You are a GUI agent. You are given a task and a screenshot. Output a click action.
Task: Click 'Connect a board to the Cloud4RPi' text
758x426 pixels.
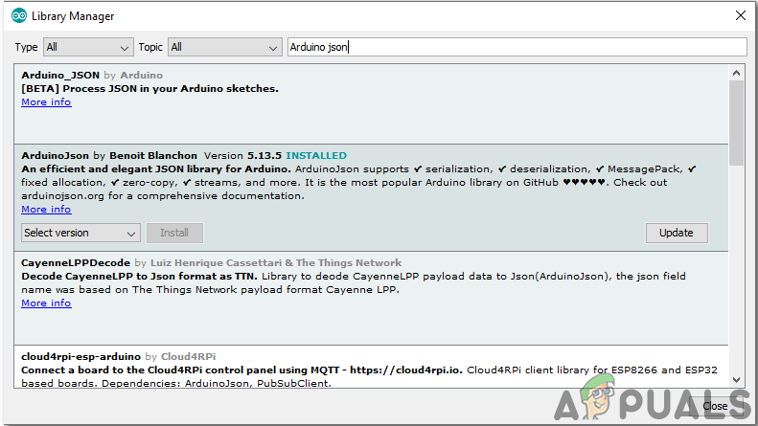241,370
